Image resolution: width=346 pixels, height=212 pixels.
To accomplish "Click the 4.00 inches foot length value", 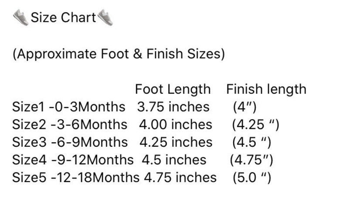I will pos(176,125).
